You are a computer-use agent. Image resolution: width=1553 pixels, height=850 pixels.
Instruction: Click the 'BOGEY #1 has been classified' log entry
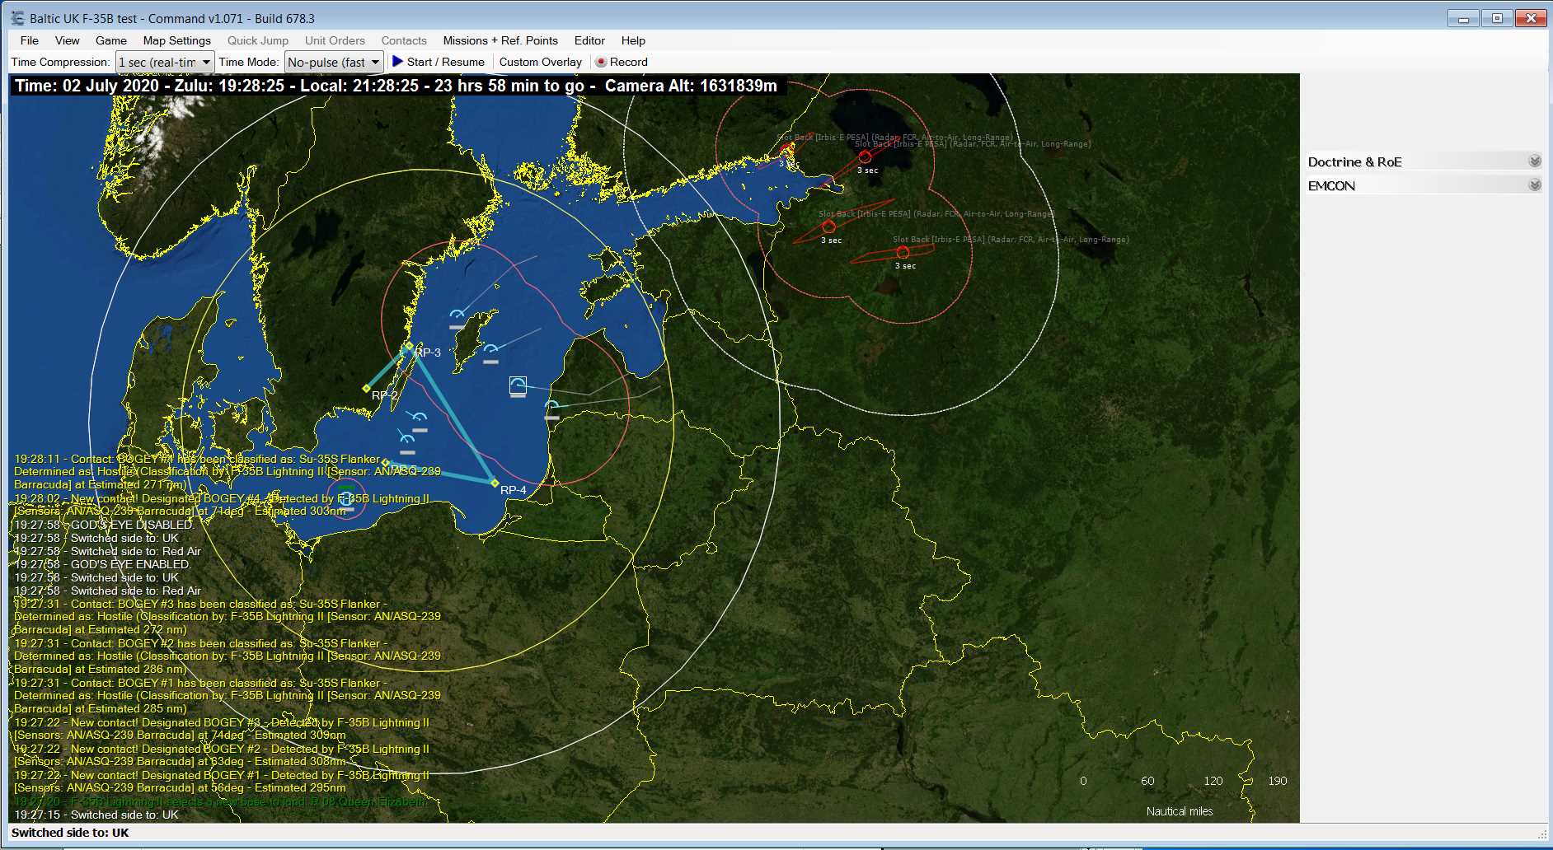coord(228,696)
